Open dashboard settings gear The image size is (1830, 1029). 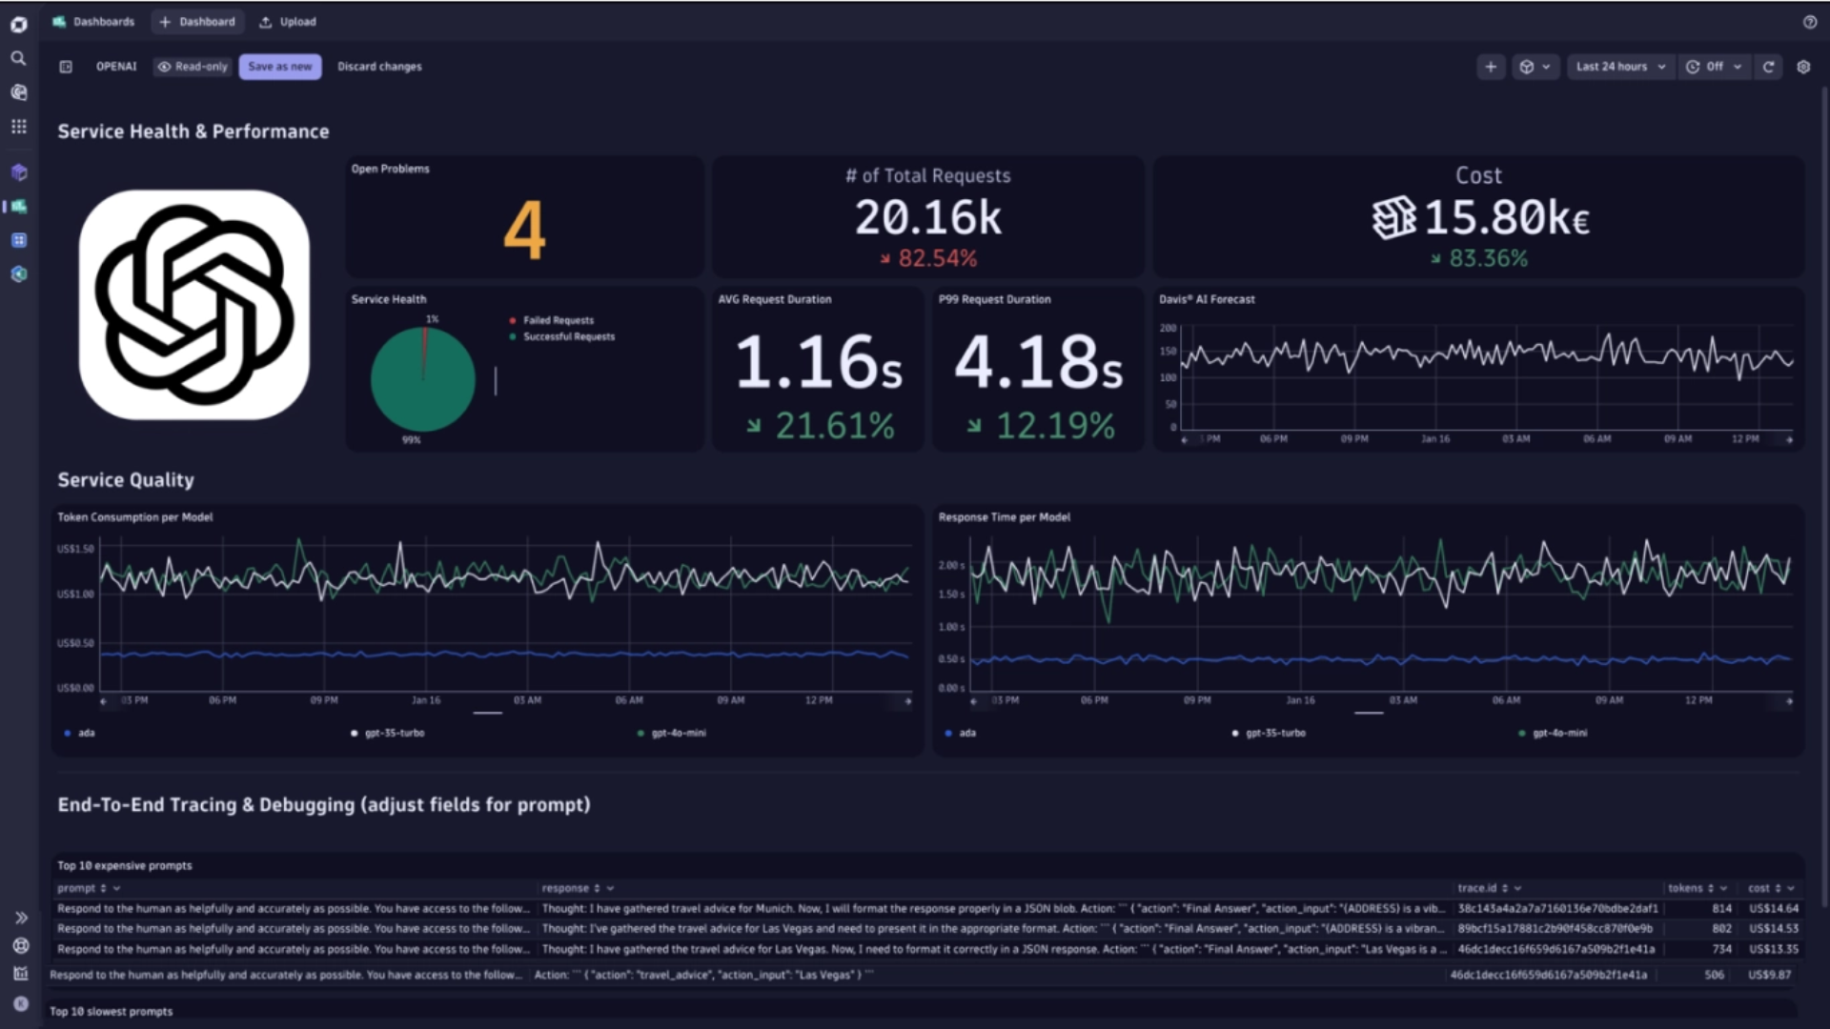[1804, 67]
